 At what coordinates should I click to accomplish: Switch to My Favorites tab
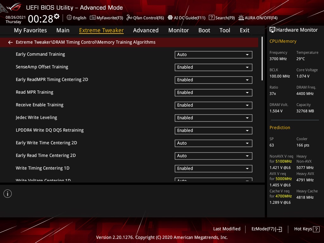30,30
